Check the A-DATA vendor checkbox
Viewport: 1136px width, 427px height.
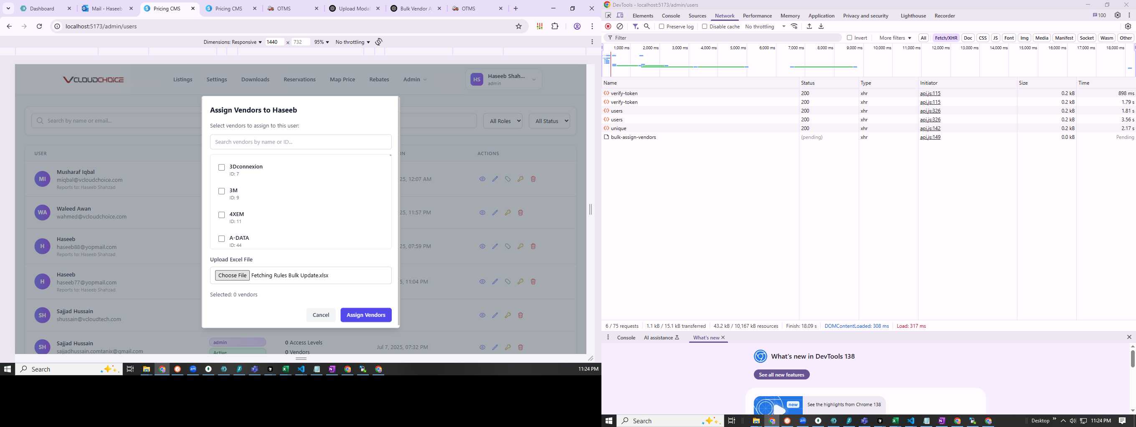click(222, 239)
